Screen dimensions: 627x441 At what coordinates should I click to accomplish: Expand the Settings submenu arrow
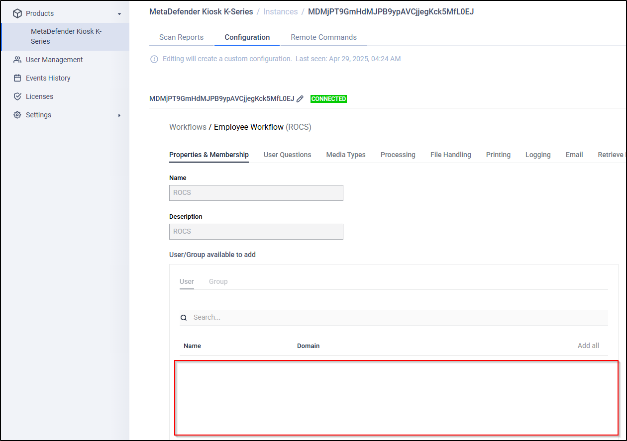pyautogui.click(x=119, y=115)
